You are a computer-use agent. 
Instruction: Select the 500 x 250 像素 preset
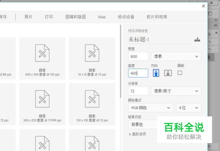click(x=42, y=104)
